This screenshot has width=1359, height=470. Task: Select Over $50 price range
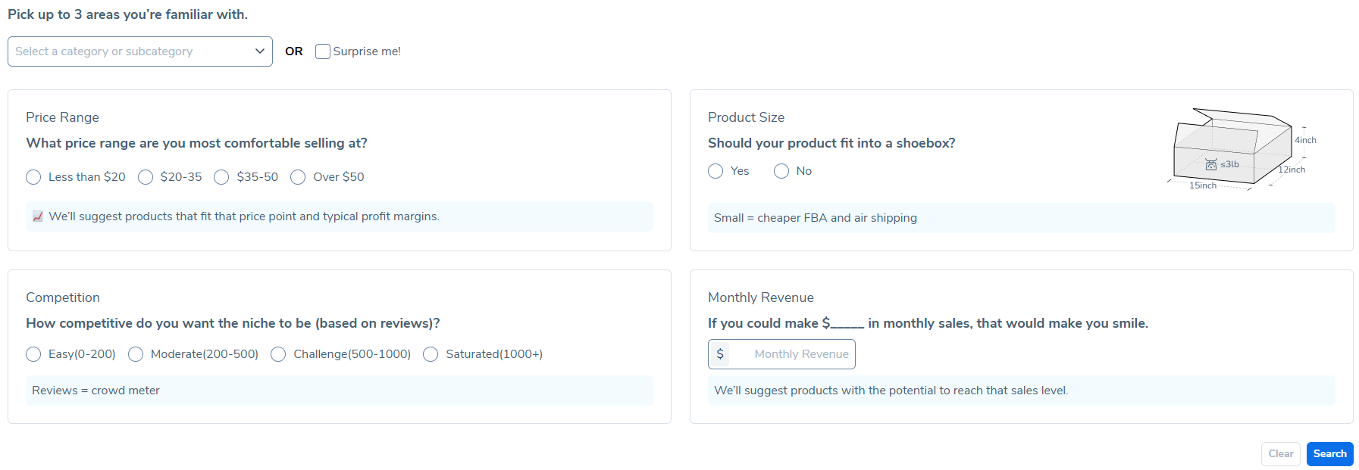pyautogui.click(x=298, y=177)
